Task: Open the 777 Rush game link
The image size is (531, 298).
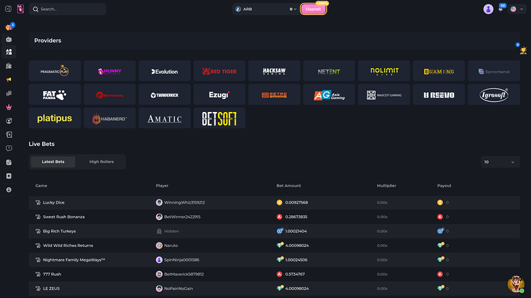Action: [52, 274]
